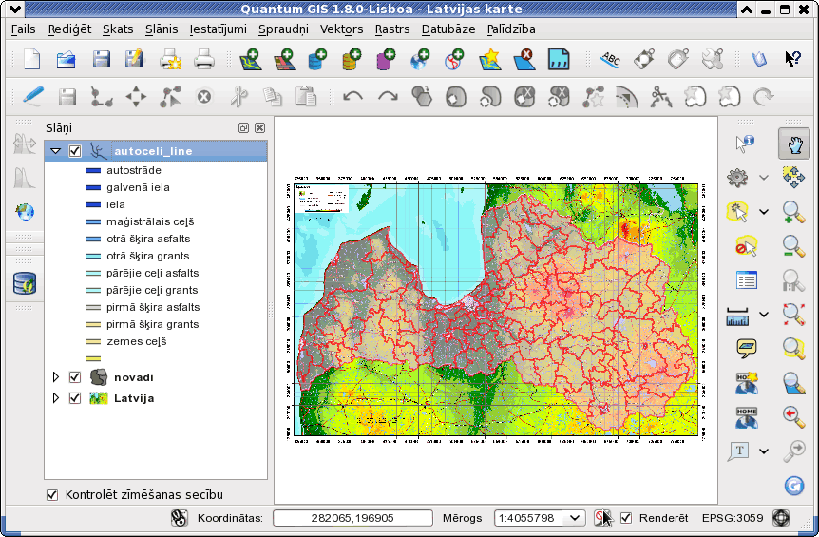The height and width of the screenshot is (537, 819).
Task: Click the What's This help cursor icon
Action: coord(793,59)
